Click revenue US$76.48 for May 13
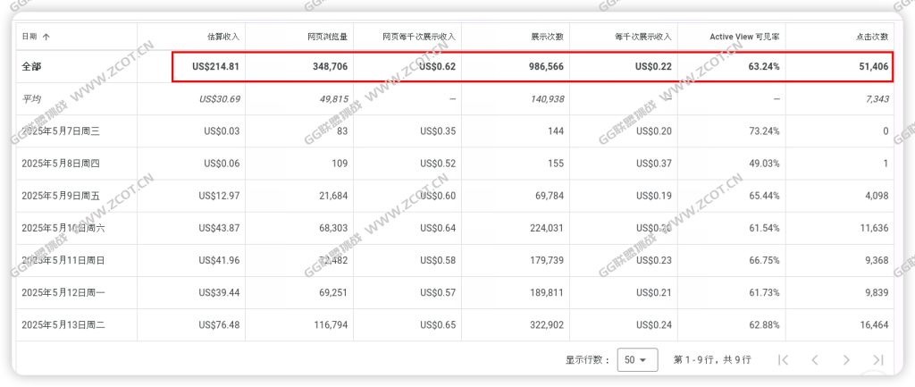Viewport: 915px width, 387px height. pyautogui.click(x=220, y=325)
